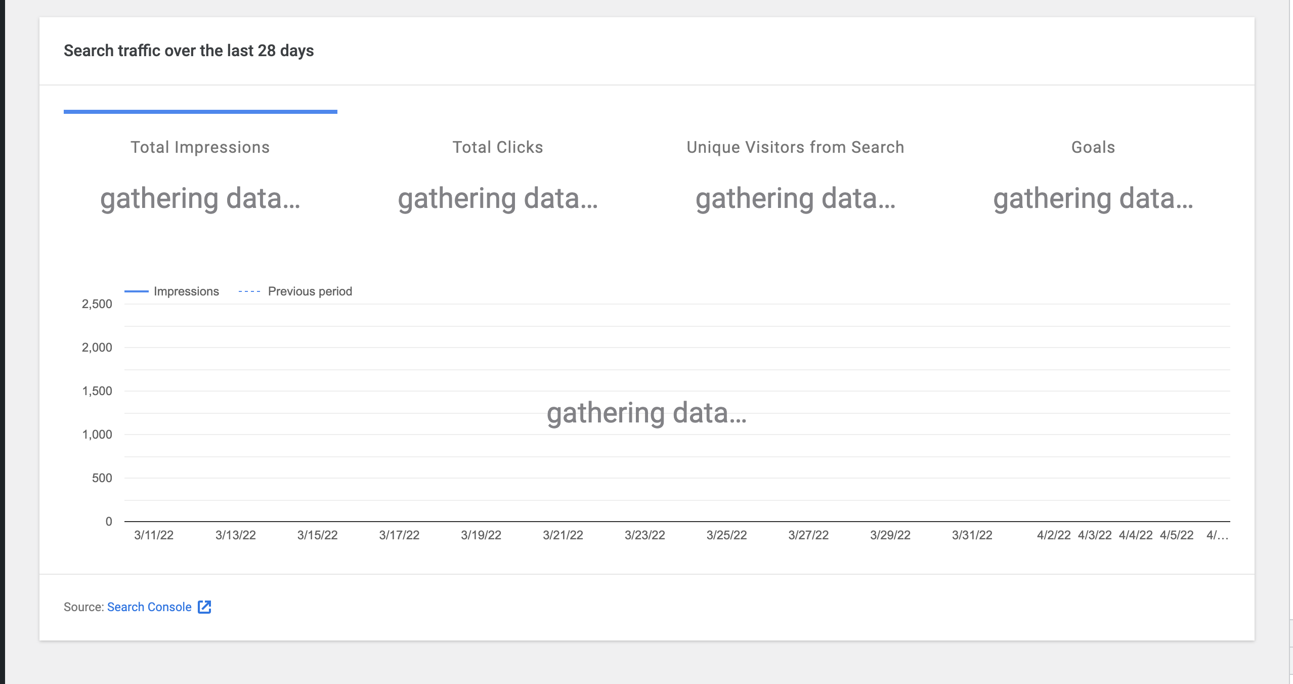Select the Total Impressions tab
The image size is (1293, 684).
[x=200, y=147]
